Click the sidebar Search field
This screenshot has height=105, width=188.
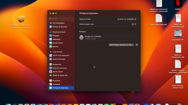61,19
